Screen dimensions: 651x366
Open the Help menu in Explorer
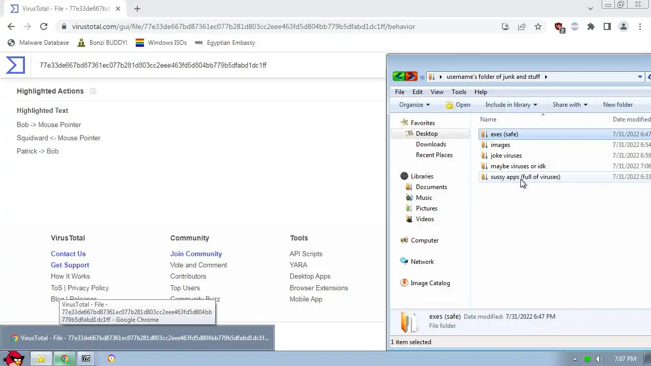[481, 92]
